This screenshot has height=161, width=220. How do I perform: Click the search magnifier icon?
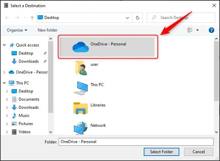click(154, 18)
